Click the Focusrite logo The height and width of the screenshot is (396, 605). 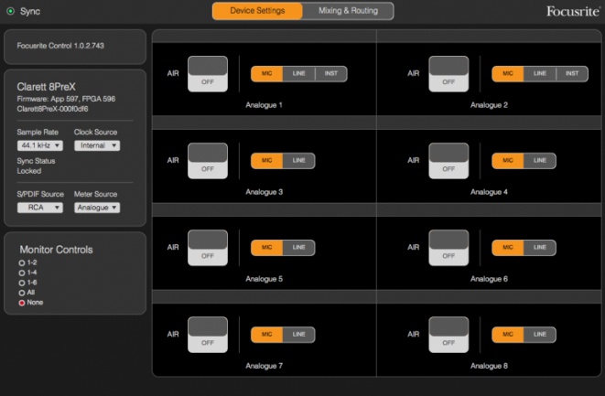pos(573,11)
